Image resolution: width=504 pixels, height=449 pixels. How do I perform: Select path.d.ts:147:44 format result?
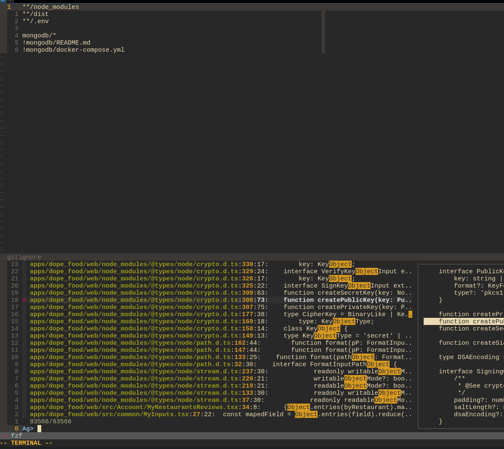pyautogui.click(x=221, y=350)
